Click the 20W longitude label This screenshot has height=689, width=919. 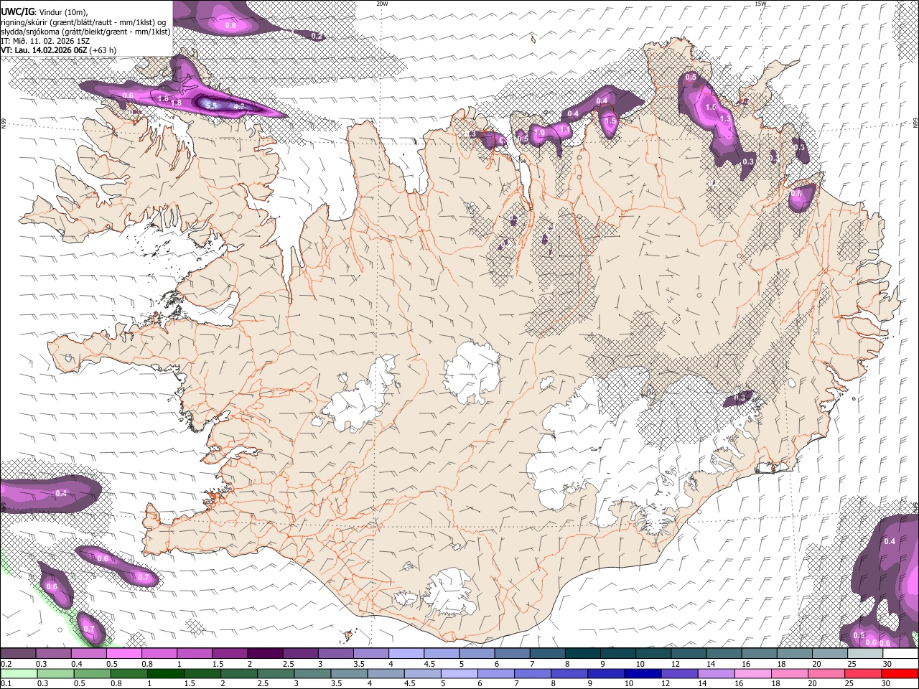click(382, 4)
